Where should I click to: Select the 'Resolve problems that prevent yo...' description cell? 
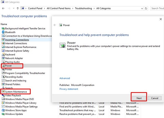(x=78, y=114)
